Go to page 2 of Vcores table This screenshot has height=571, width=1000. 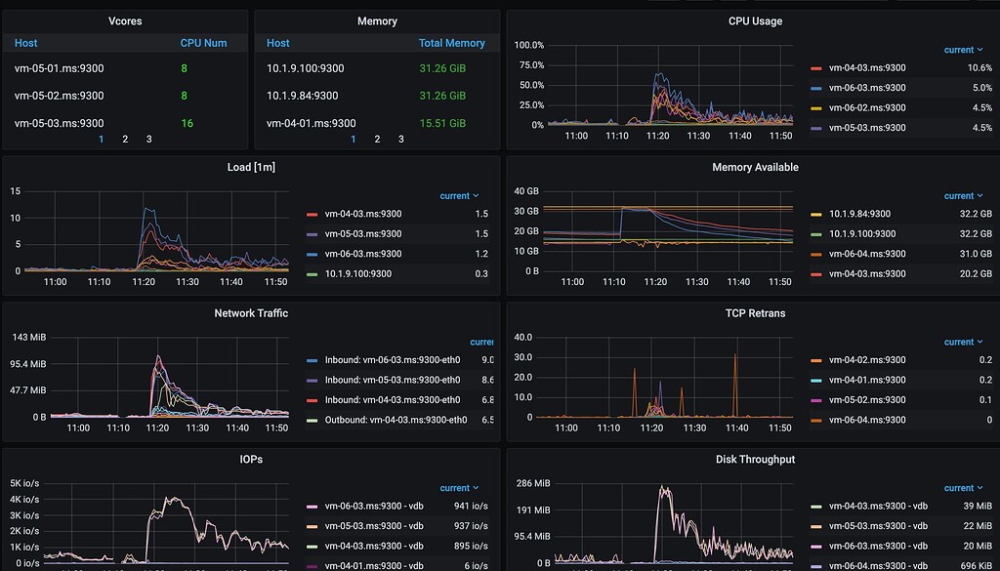click(125, 140)
